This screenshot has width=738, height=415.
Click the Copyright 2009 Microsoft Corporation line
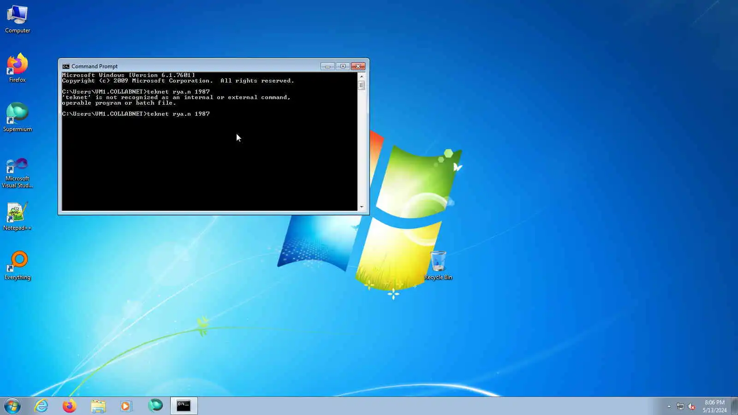(x=178, y=81)
